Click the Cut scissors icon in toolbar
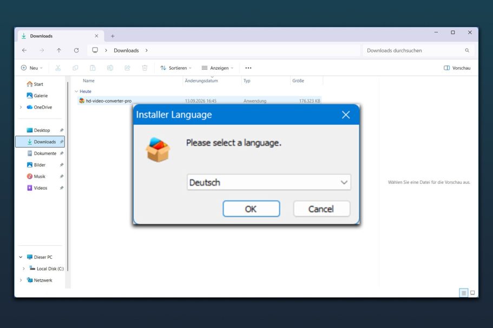The height and width of the screenshot is (328, 493). tap(58, 68)
